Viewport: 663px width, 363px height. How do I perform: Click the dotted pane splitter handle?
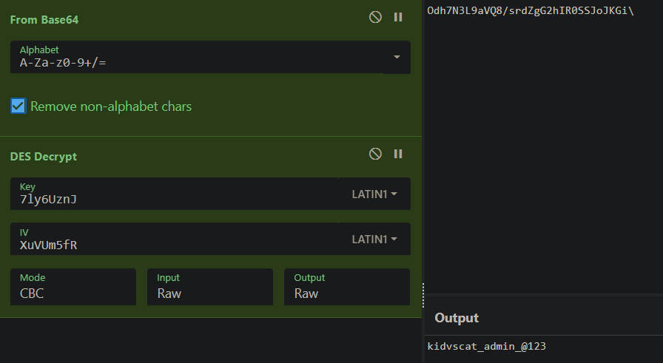click(x=423, y=296)
